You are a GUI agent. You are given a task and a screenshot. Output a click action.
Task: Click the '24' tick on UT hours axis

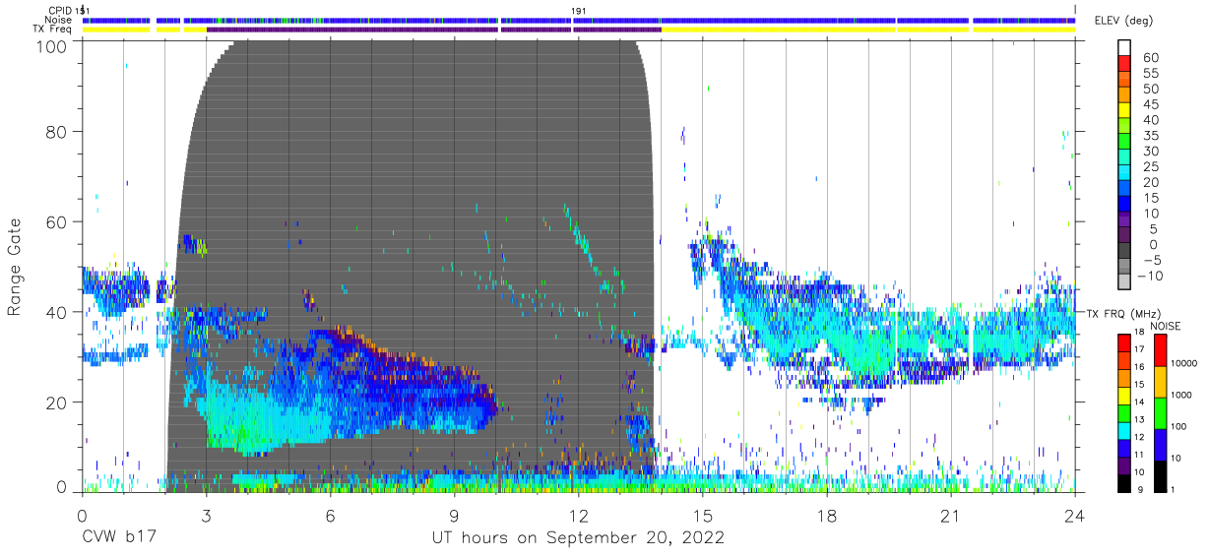point(1075,516)
